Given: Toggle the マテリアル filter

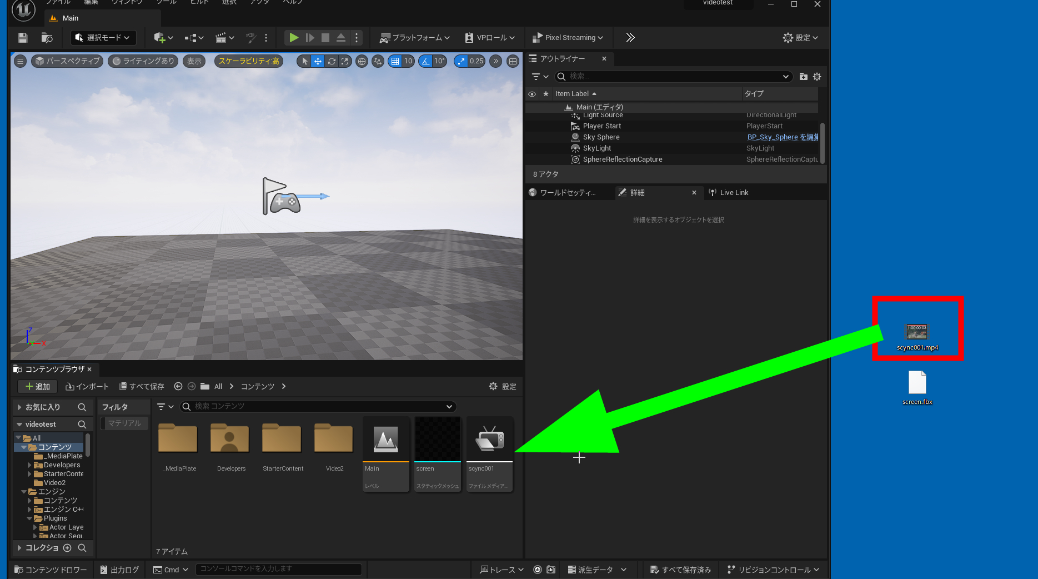Looking at the screenshot, I should coord(124,423).
